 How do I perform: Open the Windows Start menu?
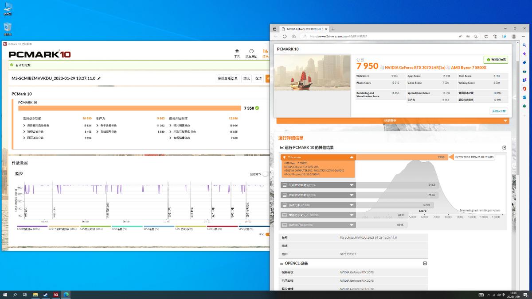(5, 295)
